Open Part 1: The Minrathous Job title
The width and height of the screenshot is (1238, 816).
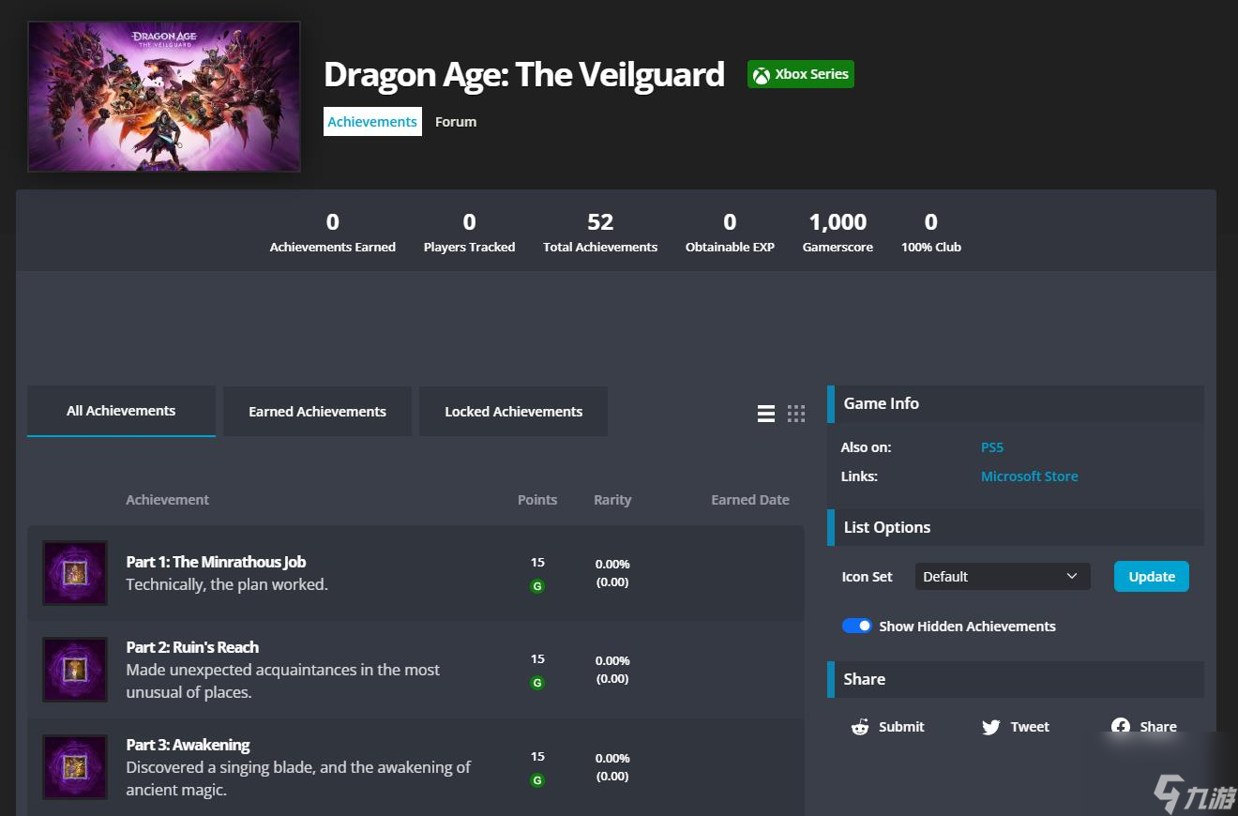point(216,562)
